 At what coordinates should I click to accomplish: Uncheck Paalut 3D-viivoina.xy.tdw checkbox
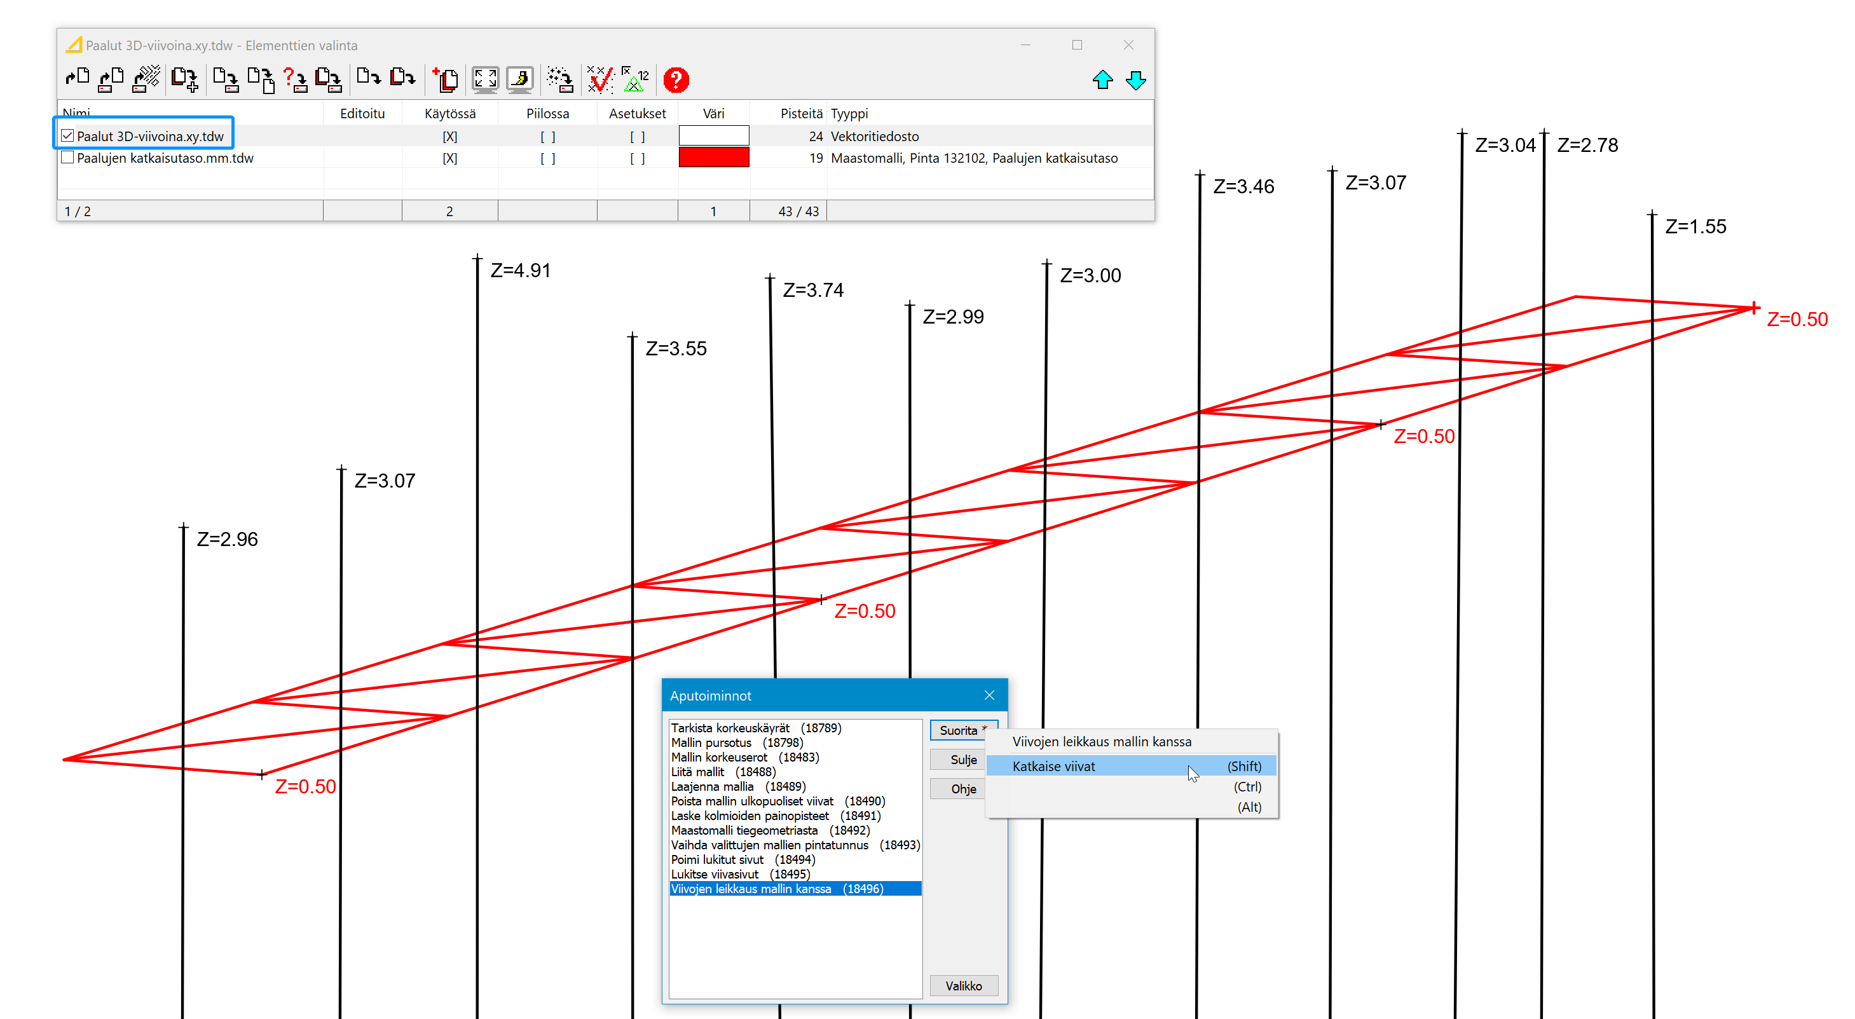click(x=67, y=136)
